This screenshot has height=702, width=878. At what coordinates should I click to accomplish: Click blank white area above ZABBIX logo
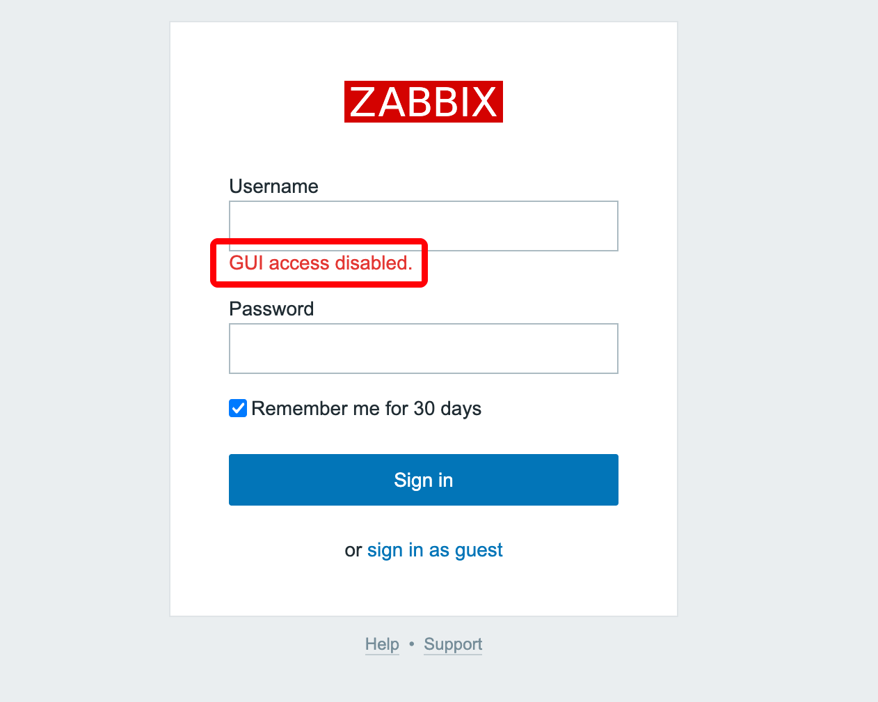(423, 51)
